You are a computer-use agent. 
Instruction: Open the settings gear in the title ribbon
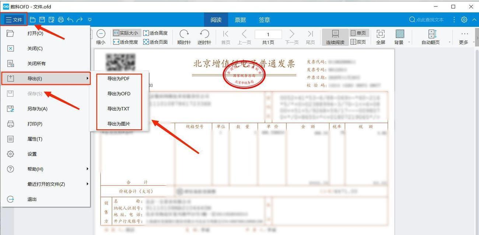click(464, 19)
